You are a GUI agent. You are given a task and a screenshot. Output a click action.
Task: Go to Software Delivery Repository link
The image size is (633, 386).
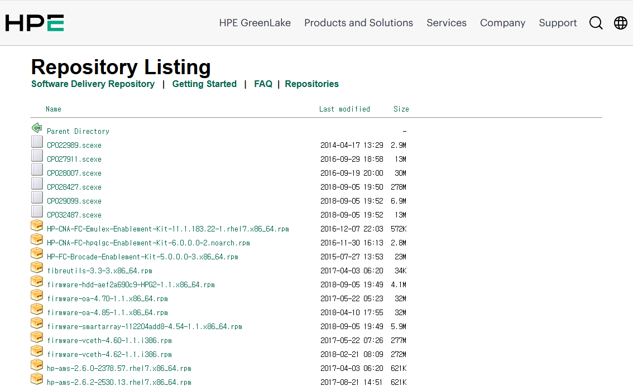coord(93,84)
